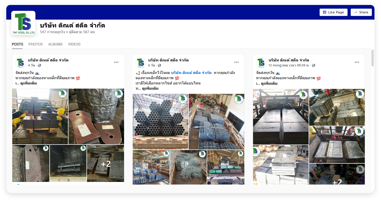Click the ผู้ติดตาม 587 คน followers count
This screenshot has height=201, width=381.
tap(82, 32)
